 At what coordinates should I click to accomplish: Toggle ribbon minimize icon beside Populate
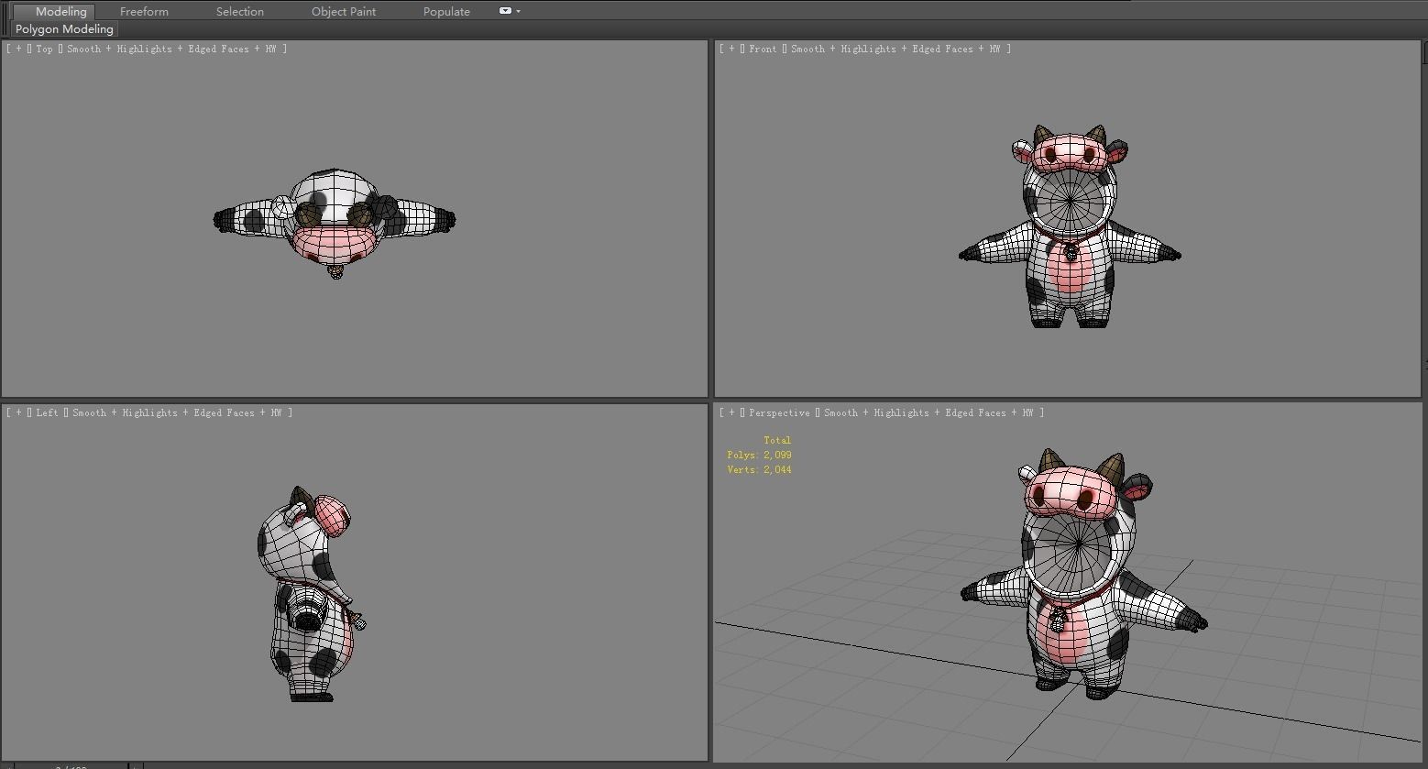[x=505, y=11]
